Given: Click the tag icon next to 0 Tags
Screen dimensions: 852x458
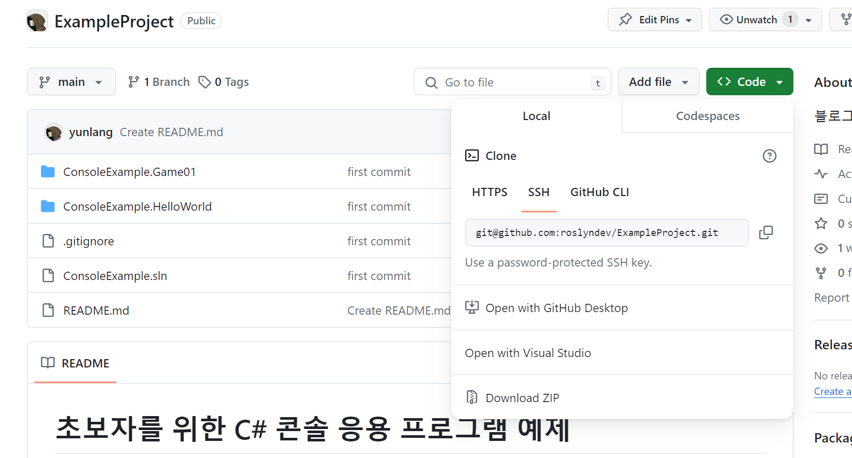Looking at the screenshot, I should tap(204, 82).
